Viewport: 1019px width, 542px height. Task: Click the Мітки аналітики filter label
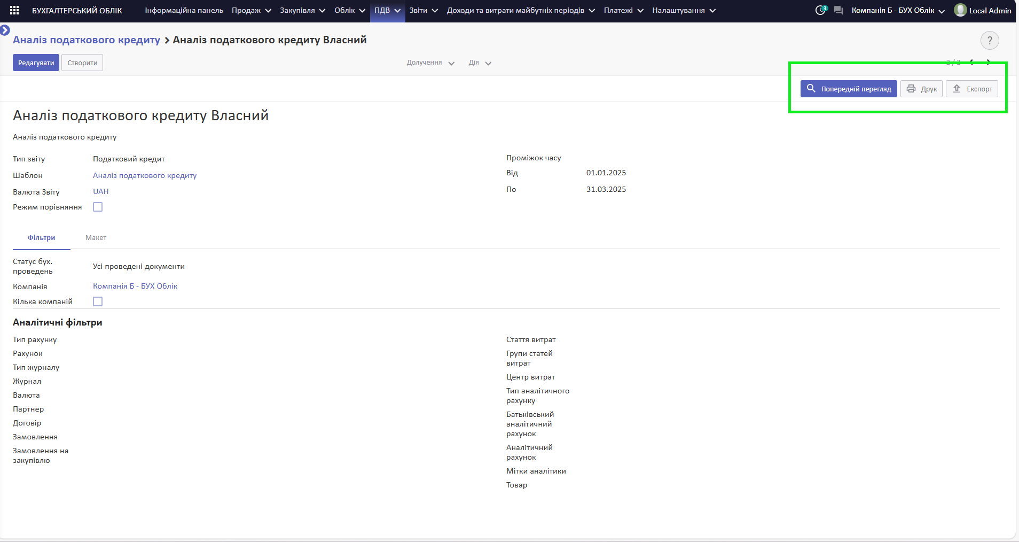coord(536,471)
